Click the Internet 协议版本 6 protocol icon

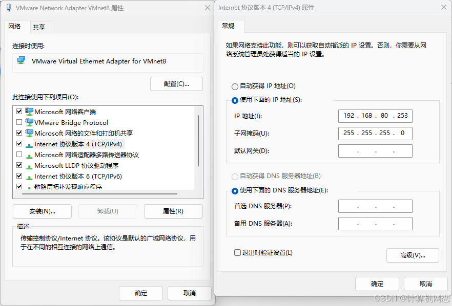[29, 178]
